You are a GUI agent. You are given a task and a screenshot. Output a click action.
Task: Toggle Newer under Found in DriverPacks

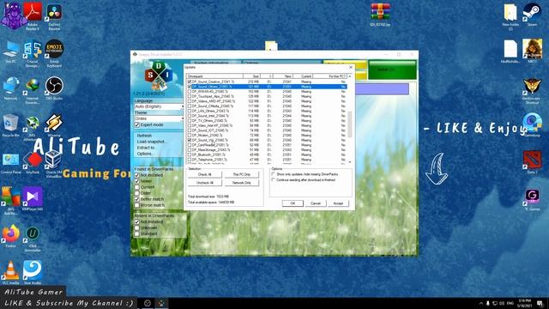[137, 181]
